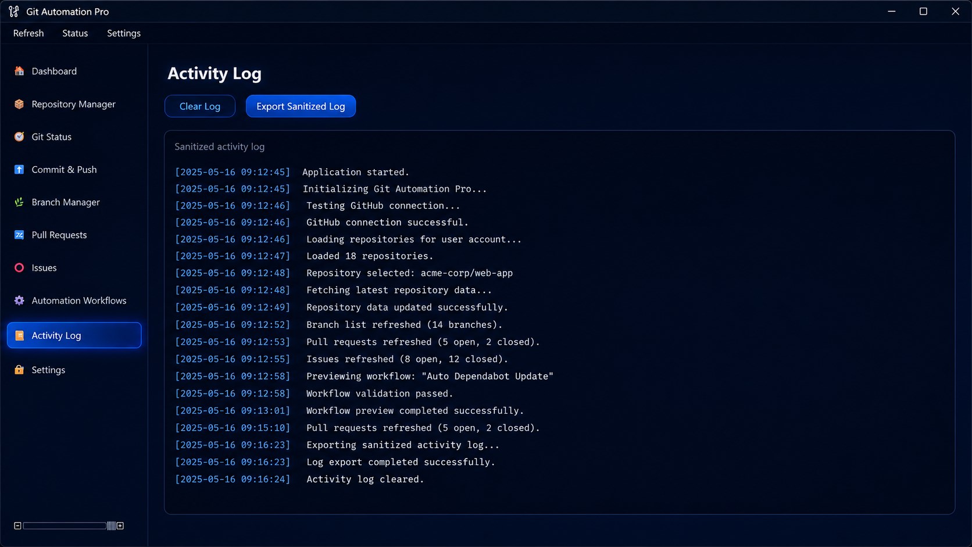Click the Activity Log notebook icon
The image size is (972, 547).
click(19, 335)
